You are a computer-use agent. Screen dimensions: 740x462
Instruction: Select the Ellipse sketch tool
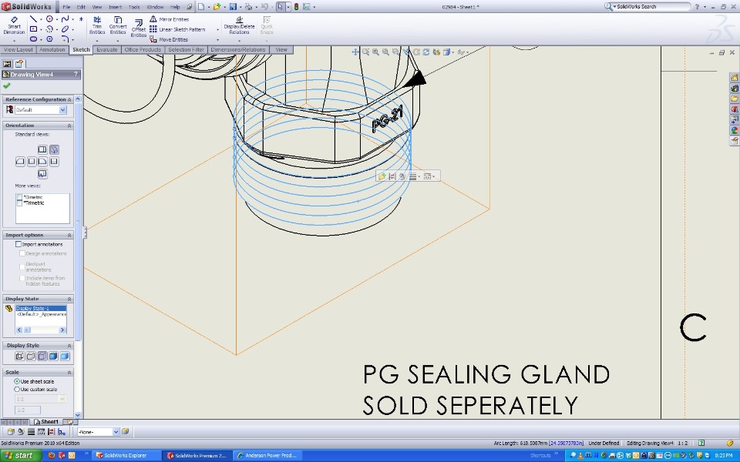(65, 28)
